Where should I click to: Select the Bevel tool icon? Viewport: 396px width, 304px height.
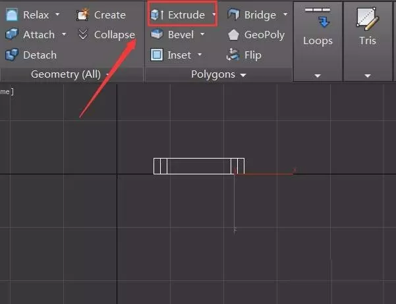[157, 34]
